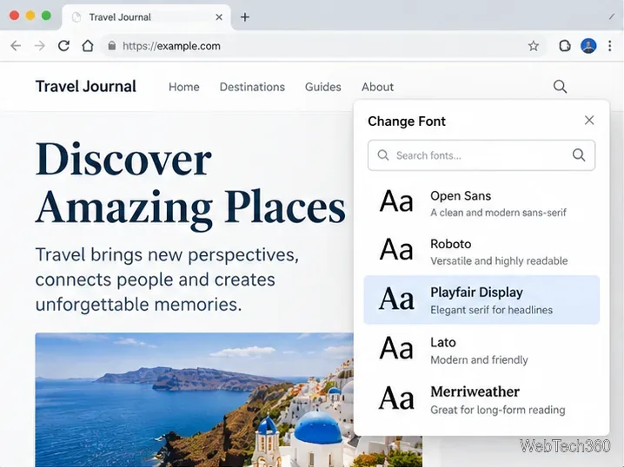The height and width of the screenshot is (467, 624).
Task: Open the browser three-dot menu
Action: click(x=610, y=46)
